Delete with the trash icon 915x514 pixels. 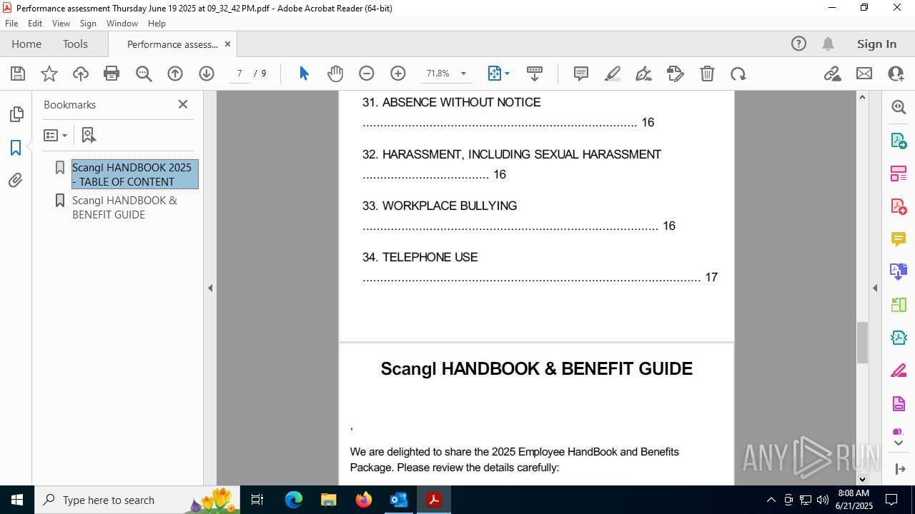(707, 74)
